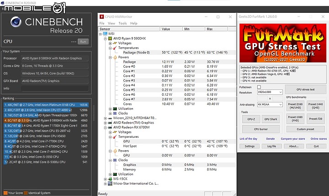Select the AMD Ryzen 9 5900HX ranking row
The height and width of the screenshot is (196, 329).
point(46,120)
